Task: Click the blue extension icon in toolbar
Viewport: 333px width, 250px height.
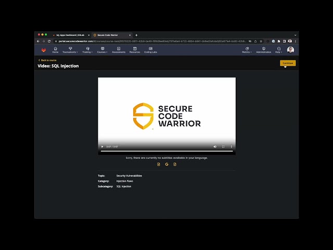Action: pos(273,41)
